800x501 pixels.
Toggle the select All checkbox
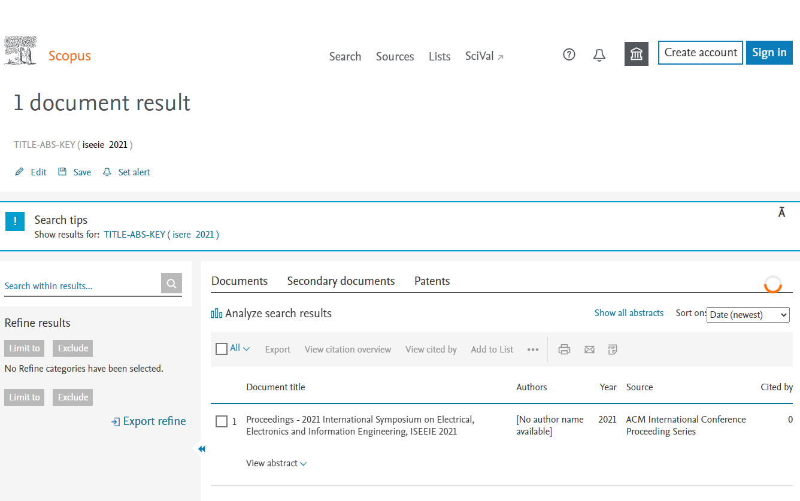[x=222, y=349]
